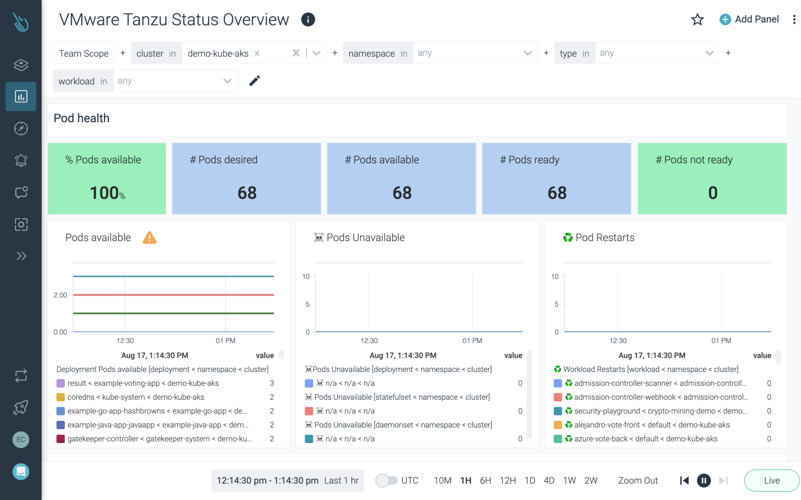Open the workload filter dropdown
Viewport: 801px width, 500px height.
227,80
